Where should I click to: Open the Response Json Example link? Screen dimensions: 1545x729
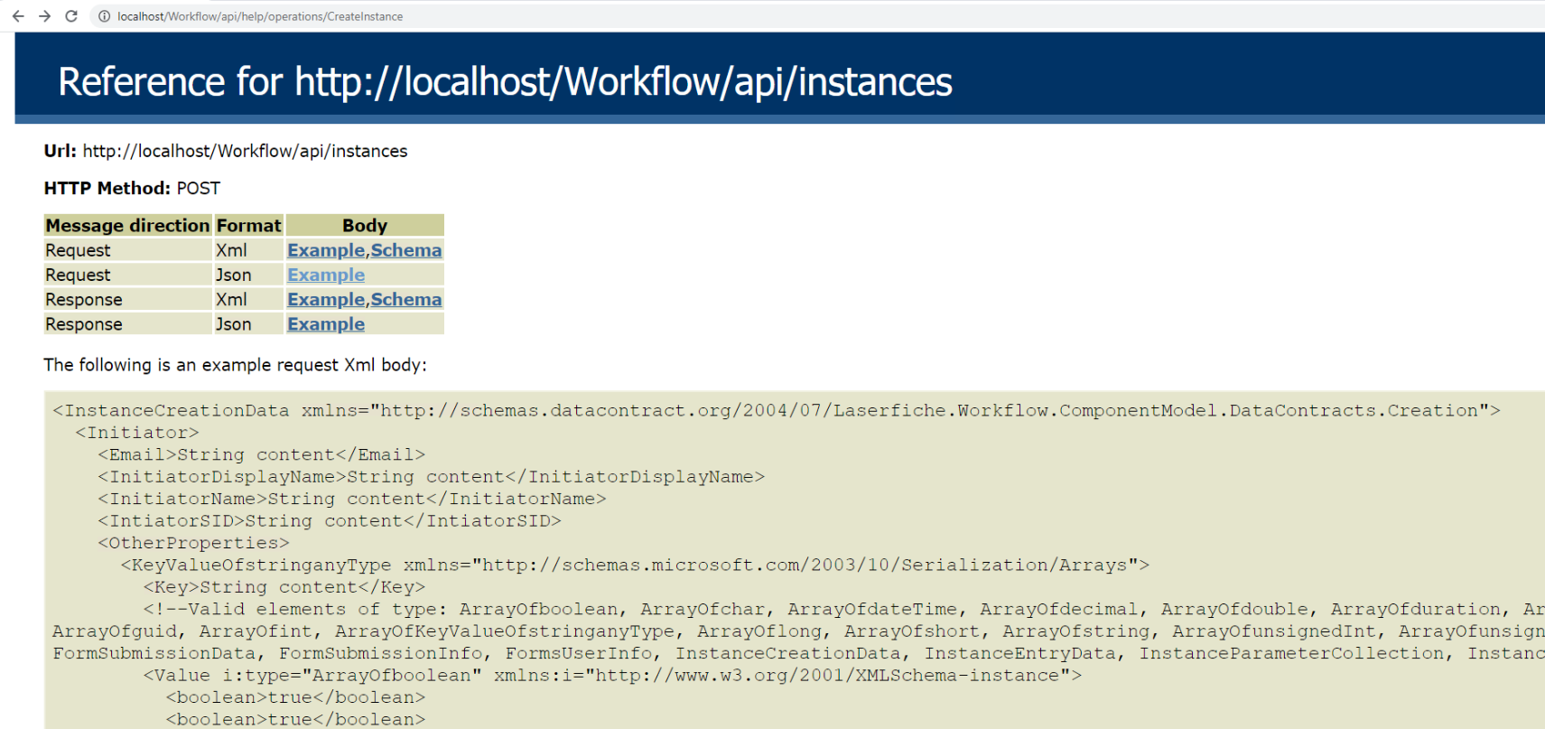point(326,323)
